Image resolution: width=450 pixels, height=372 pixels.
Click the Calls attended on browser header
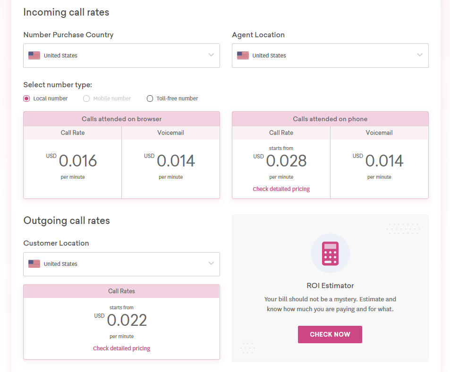point(122,119)
